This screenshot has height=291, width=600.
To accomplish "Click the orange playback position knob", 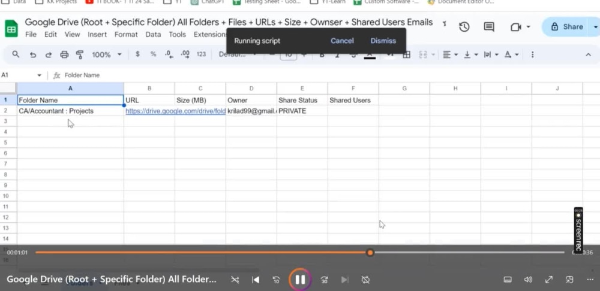I will (x=370, y=253).
